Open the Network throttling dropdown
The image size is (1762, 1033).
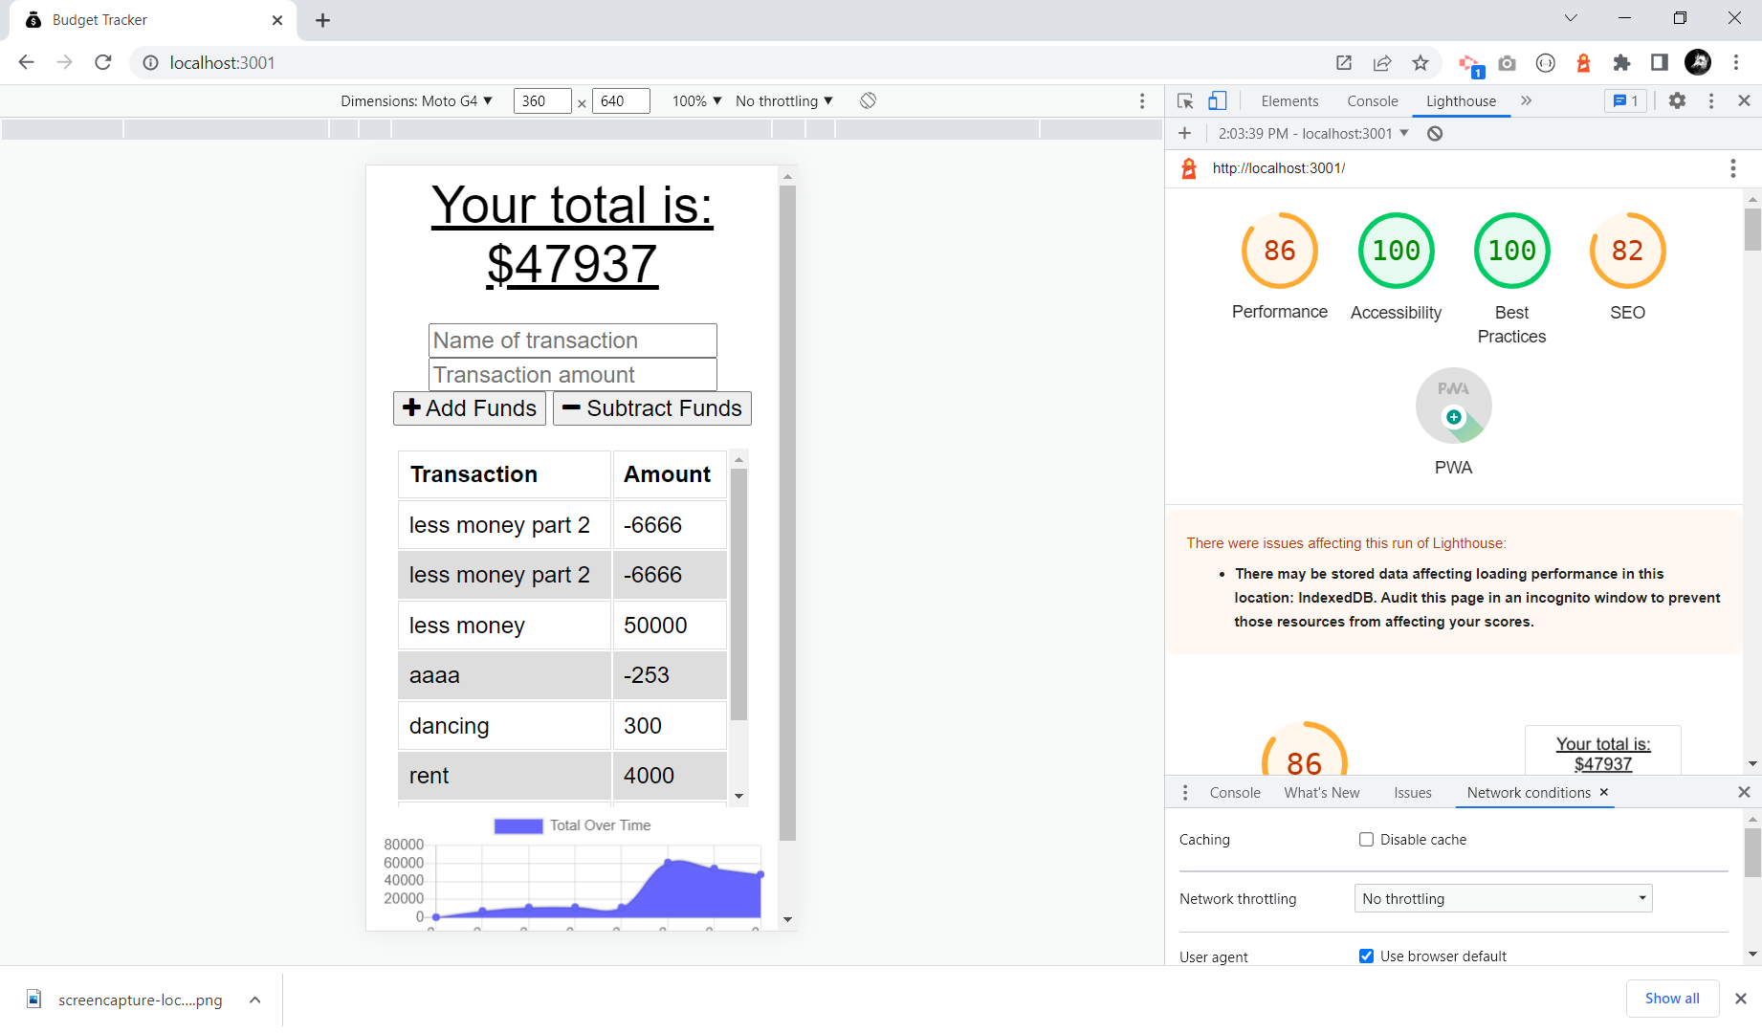pos(1502,898)
